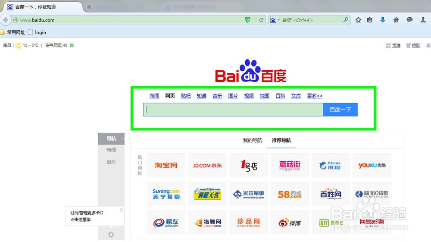Image resolution: width=431 pixels, height=242 pixels.
Task: Open the Ctrip 携程 site tile
Action: click(331, 165)
